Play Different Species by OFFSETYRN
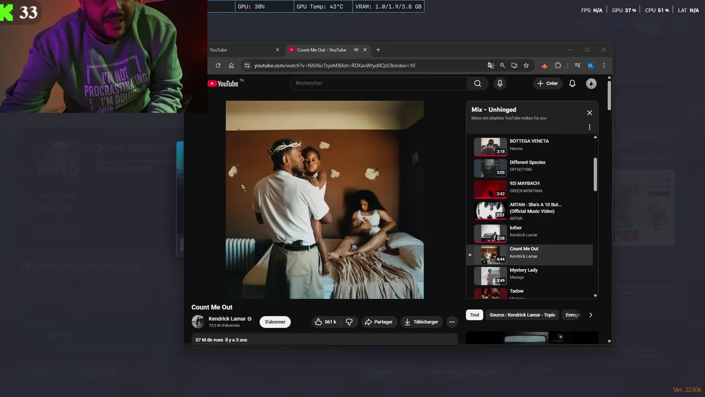The image size is (705, 397). 529,168
